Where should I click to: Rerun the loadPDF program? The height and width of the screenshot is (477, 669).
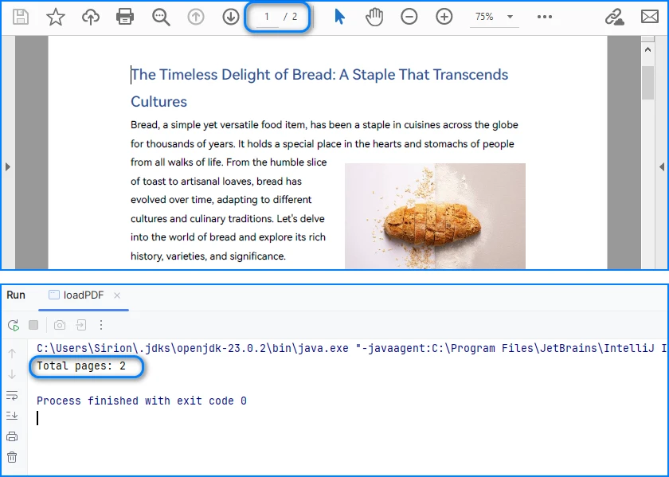point(13,325)
